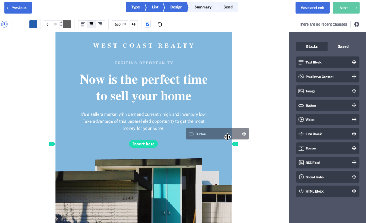
Task: Click move handle on Social Links block
Action: tap(354, 177)
